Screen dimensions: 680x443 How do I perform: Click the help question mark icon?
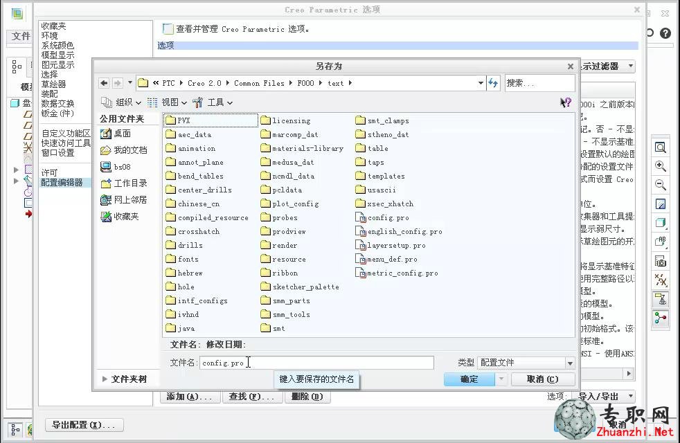[x=665, y=33]
